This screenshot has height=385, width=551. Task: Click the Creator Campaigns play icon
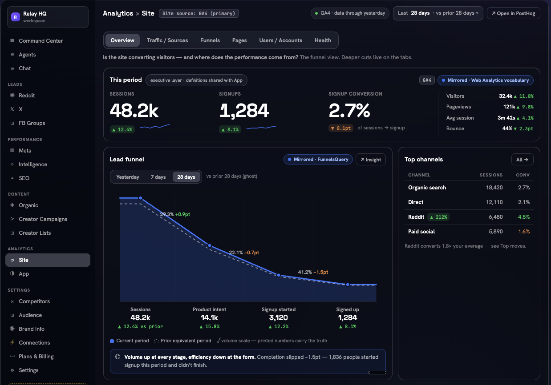pos(12,219)
